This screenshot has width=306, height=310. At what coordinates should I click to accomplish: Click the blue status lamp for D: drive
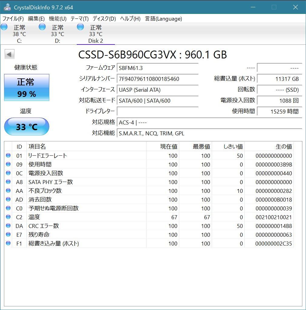point(42,27)
